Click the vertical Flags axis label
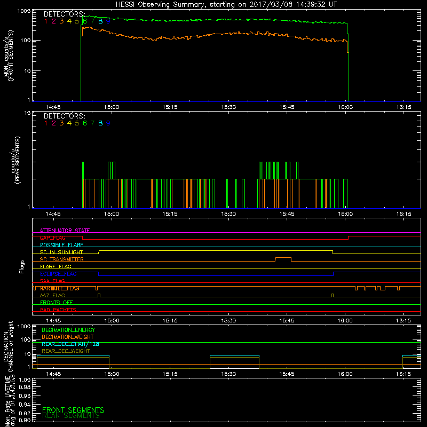This screenshot has width=427, height=427. [22, 266]
